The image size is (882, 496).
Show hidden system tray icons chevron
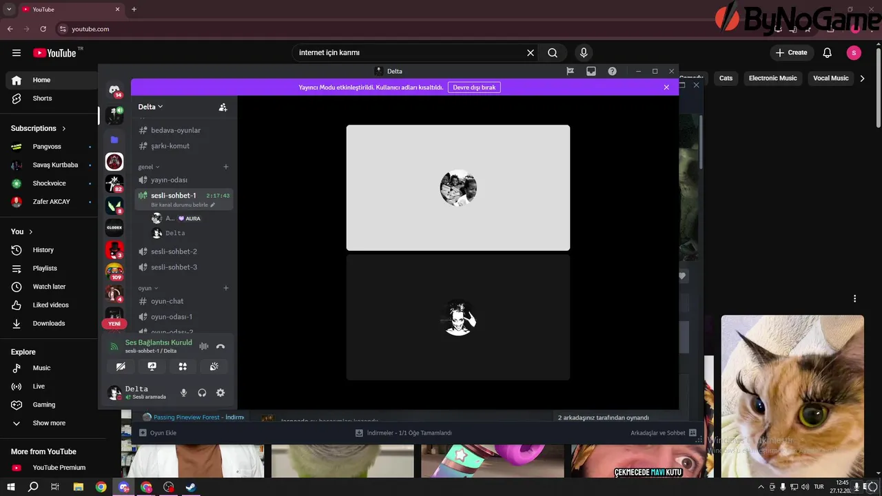[761, 487]
